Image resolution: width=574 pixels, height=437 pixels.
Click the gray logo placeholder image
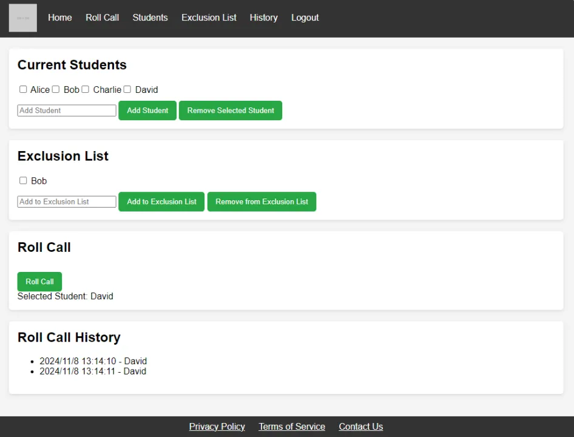click(22, 18)
